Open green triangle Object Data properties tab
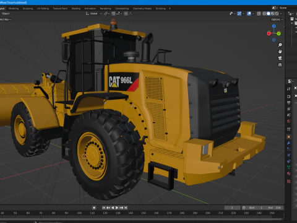Image resolution: width=297 pixels, height=223 pixels. coord(289,167)
